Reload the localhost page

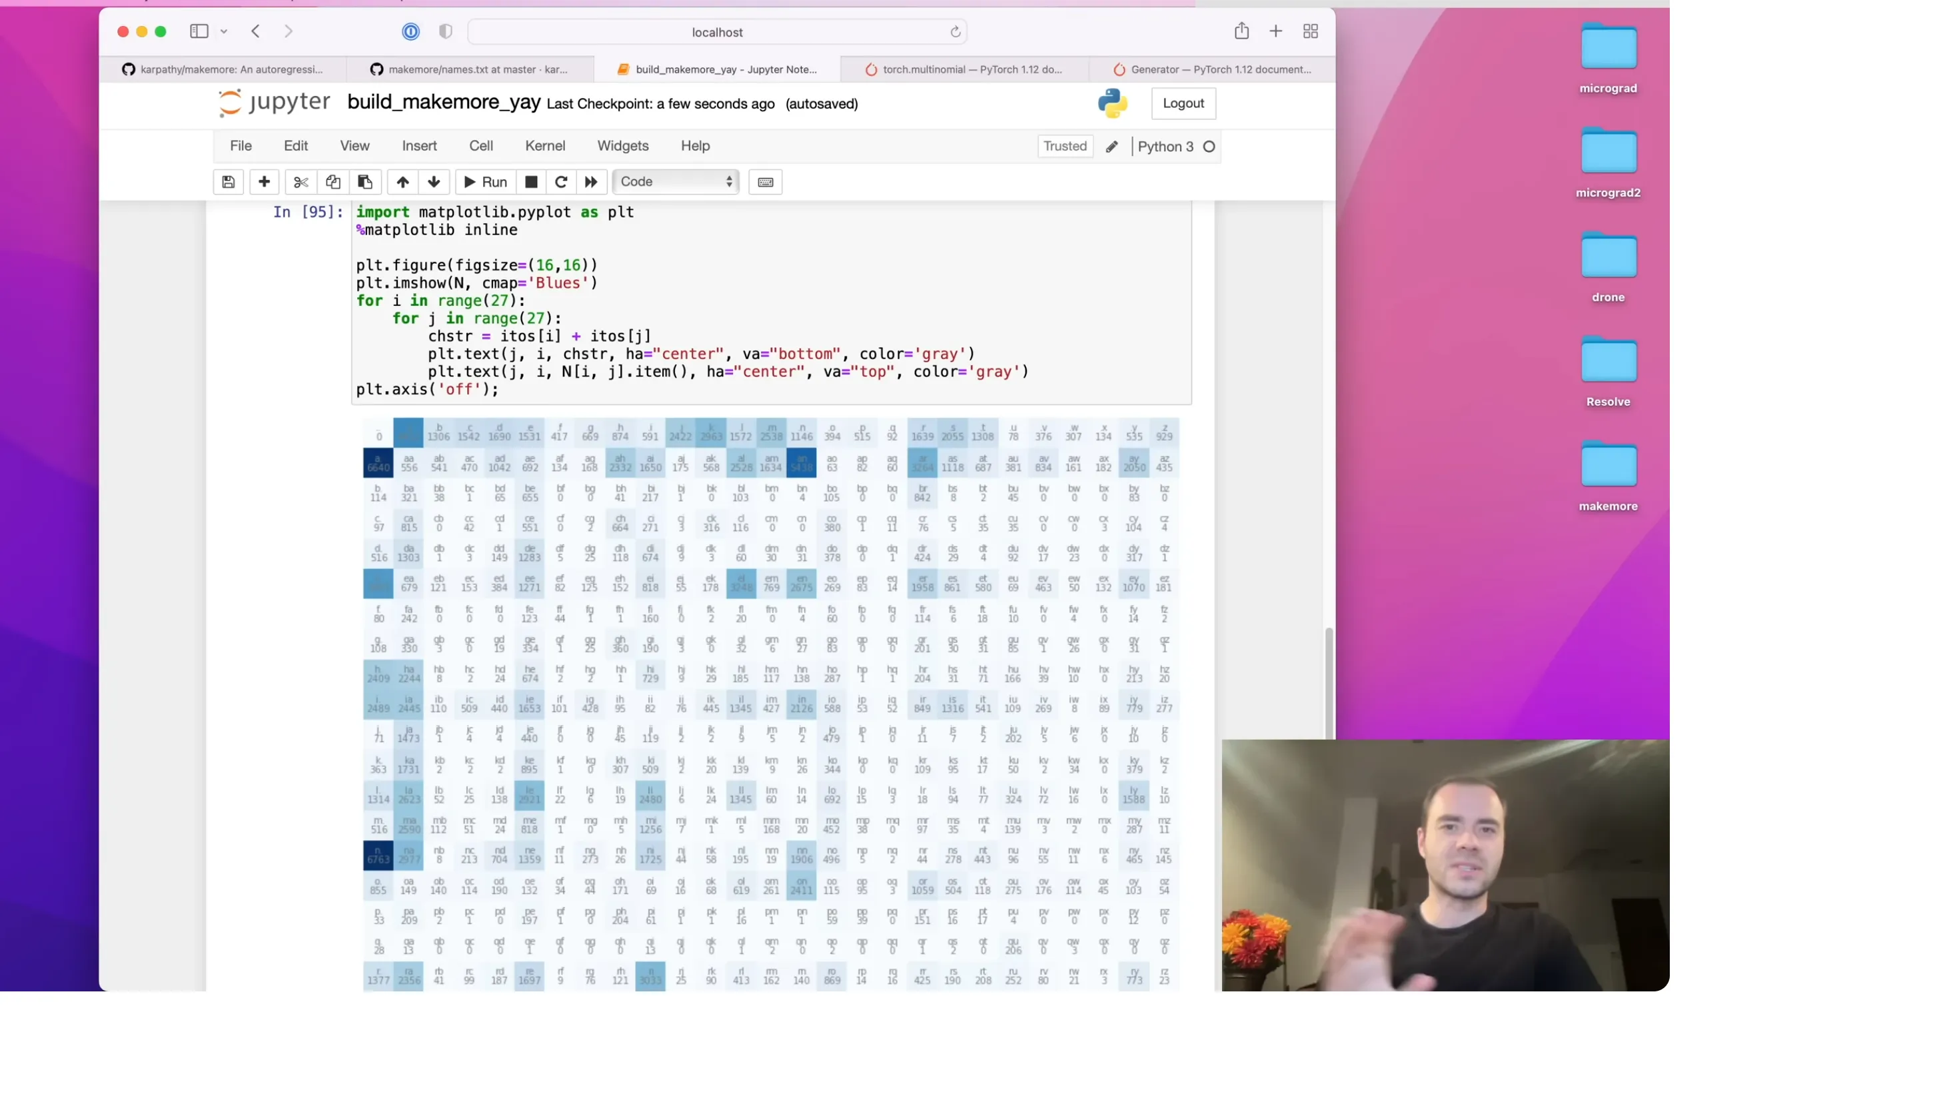[955, 32]
